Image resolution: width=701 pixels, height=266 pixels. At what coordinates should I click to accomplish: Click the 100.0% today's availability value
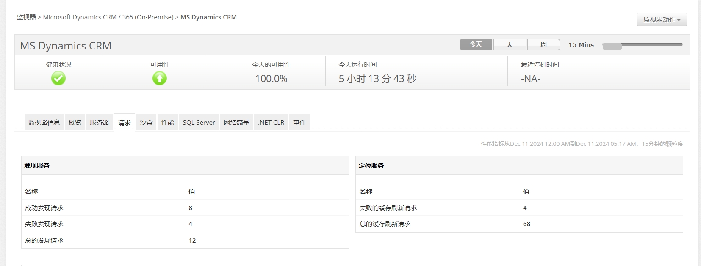(271, 79)
